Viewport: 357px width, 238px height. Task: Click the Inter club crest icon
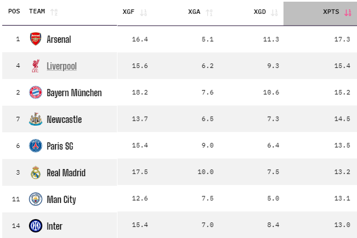coord(36,226)
